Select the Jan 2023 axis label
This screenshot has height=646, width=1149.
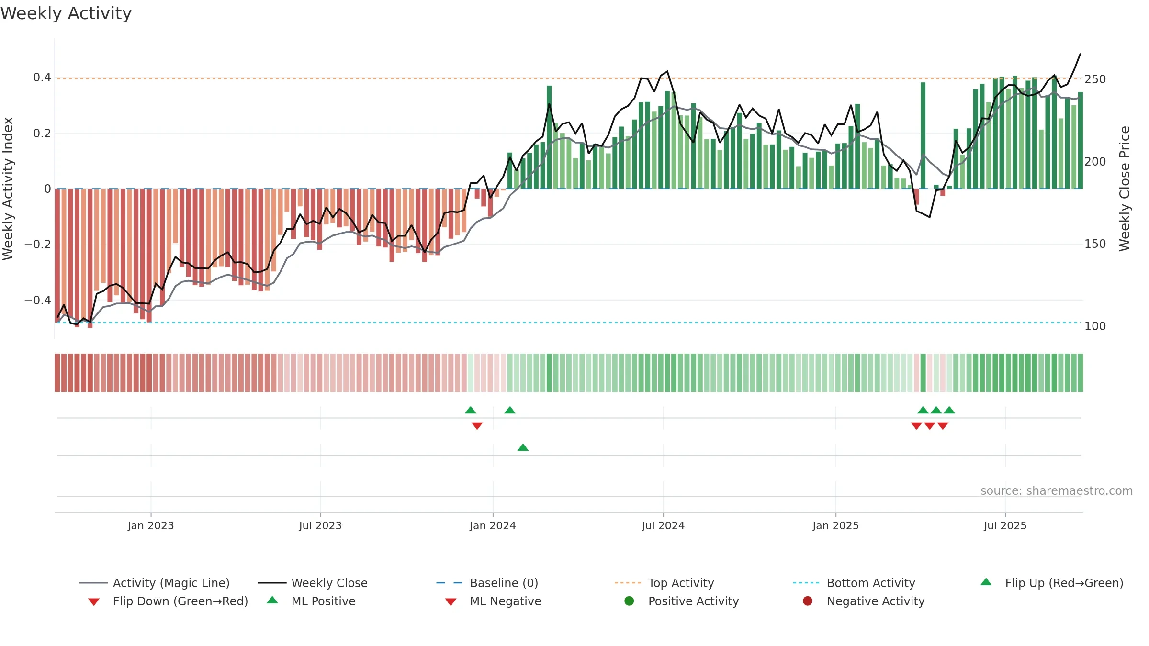coord(151,525)
